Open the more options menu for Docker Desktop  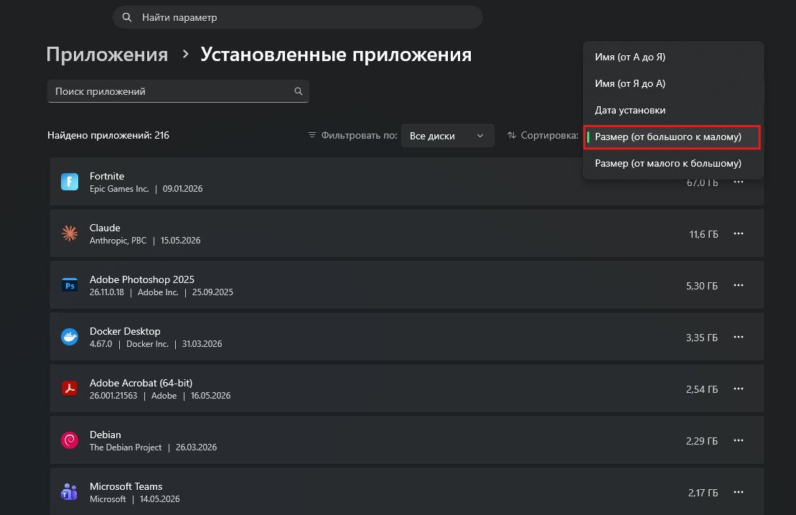[x=738, y=337]
